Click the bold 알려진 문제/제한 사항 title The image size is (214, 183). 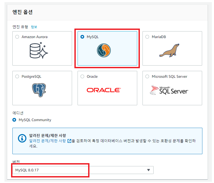coord(47,136)
